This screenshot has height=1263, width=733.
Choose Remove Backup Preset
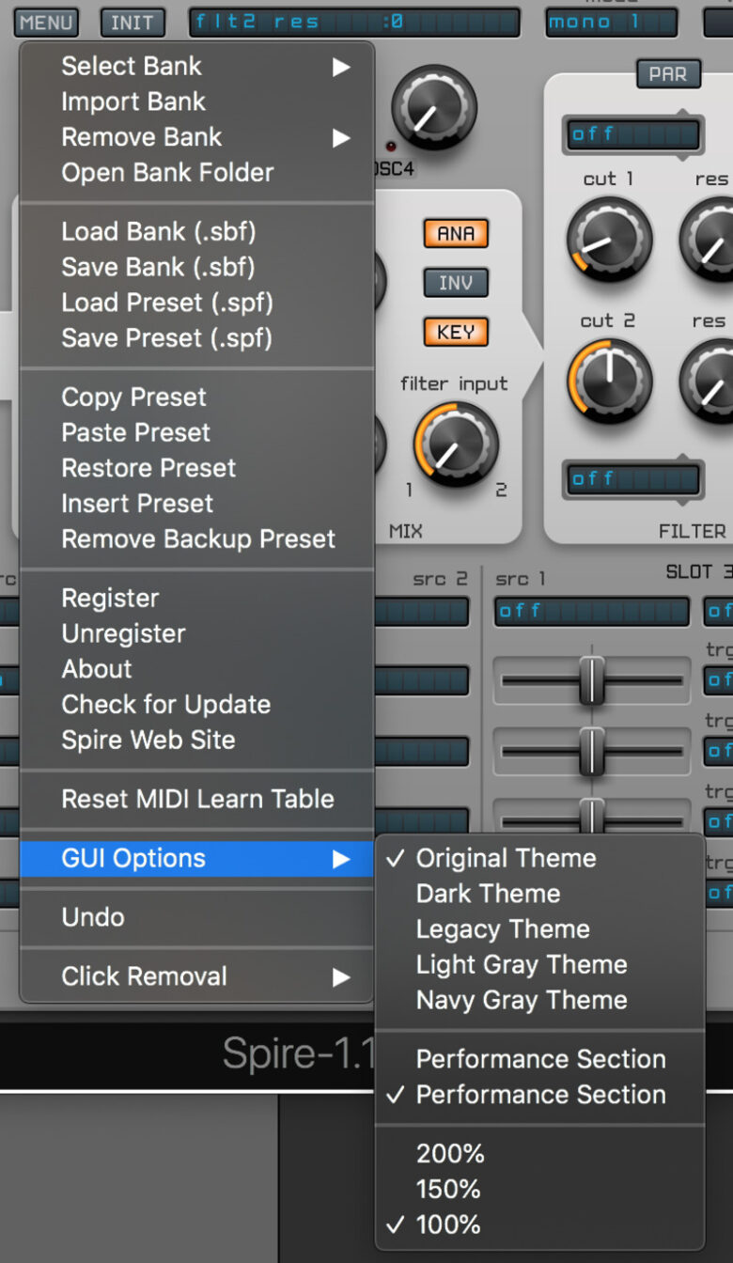[197, 539]
